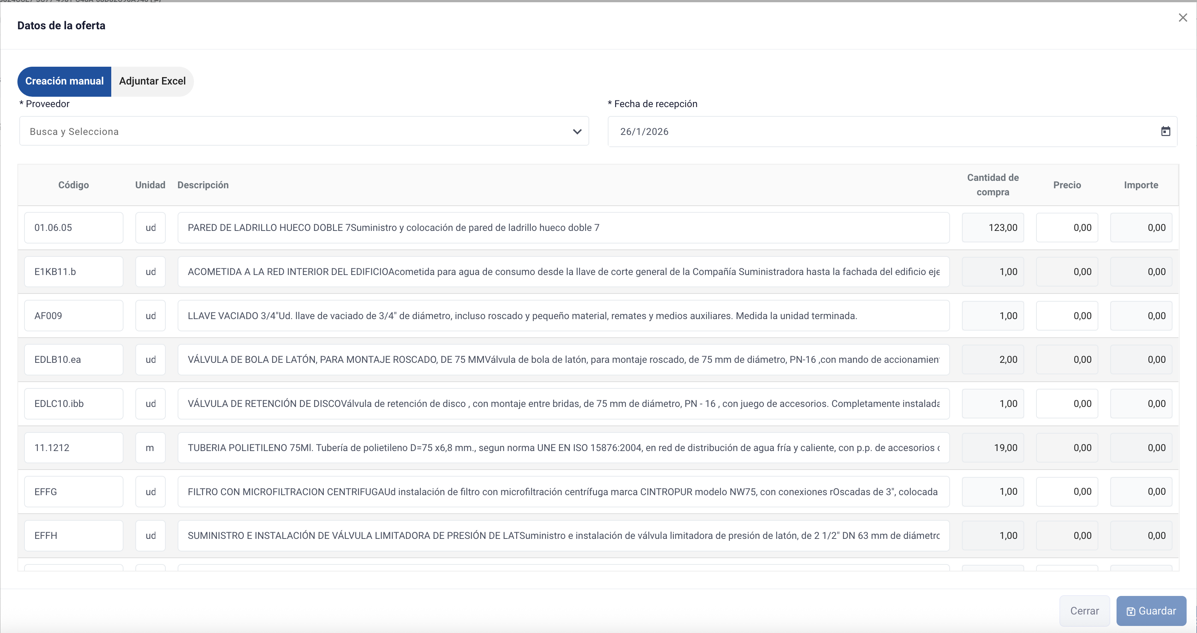This screenshot has height=633, width=1197.
Task: Click the description of TUBERIA POLIETILENO row
Action: click(x=563, y=448)
